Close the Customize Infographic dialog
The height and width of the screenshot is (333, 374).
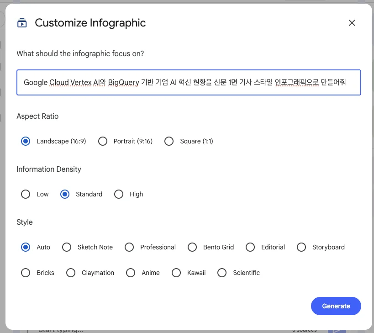(352, 23)
